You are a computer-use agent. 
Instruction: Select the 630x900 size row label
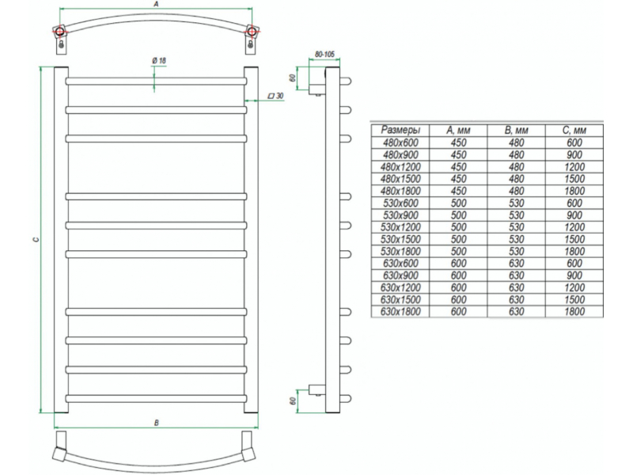pyautogui.click(x=400, y=275)
